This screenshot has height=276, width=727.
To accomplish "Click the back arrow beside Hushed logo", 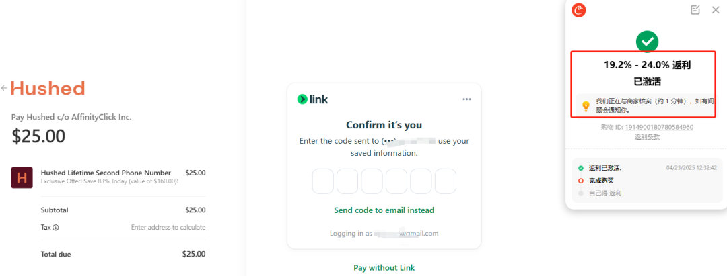I will tap(4, 88).
